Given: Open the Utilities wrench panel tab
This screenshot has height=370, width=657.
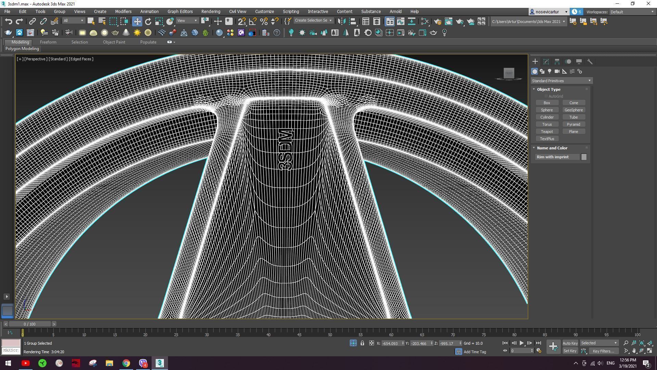Looking at the screenshot, I should tap(590, 62).
